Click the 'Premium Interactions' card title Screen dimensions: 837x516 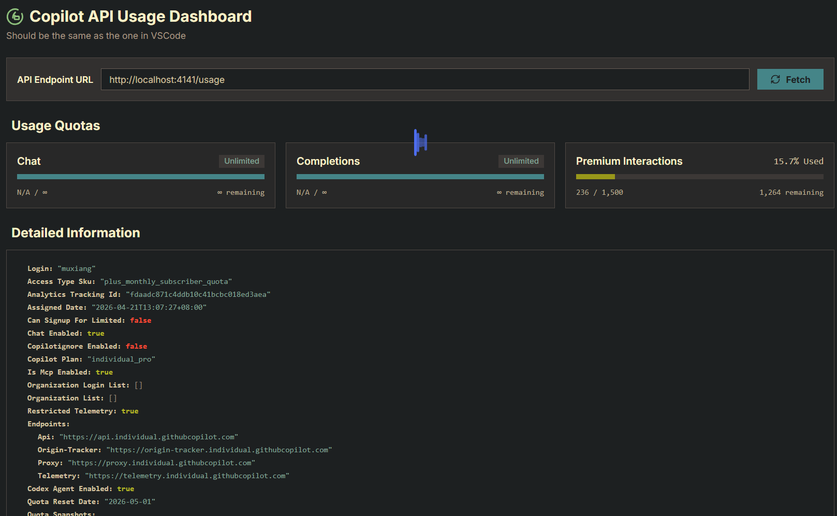(x=629, y=161)
